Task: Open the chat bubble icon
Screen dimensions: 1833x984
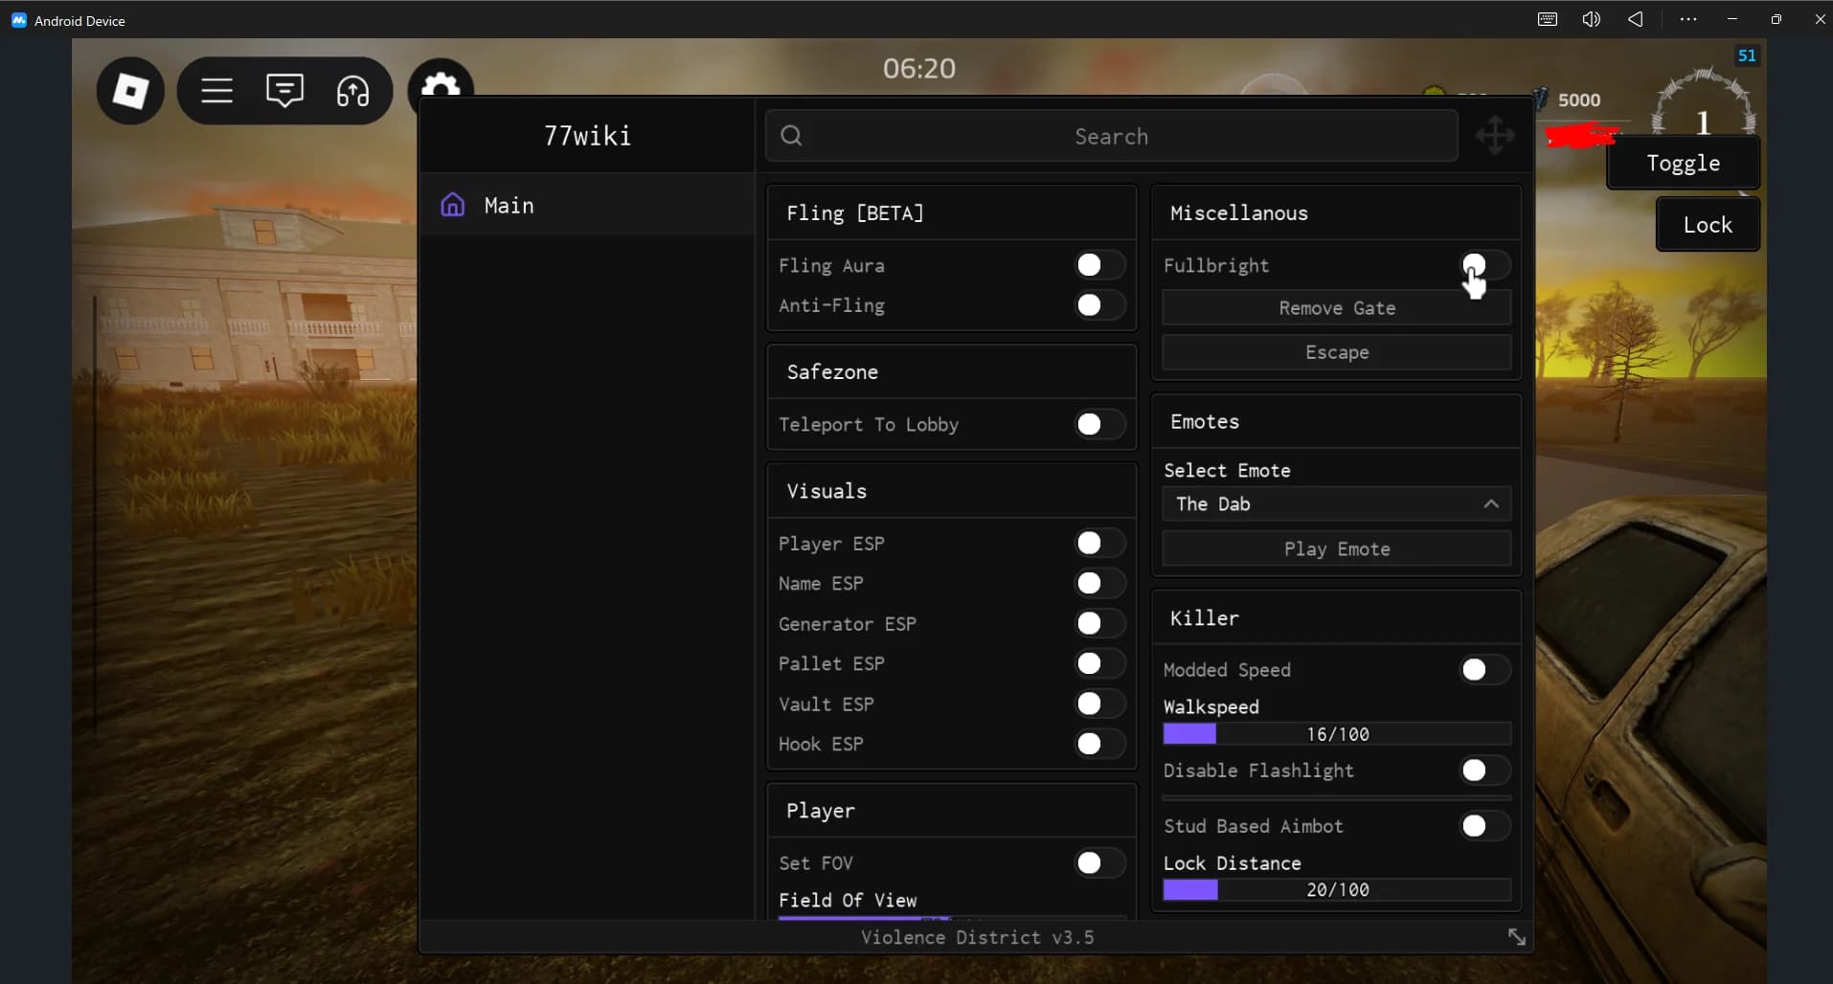Action: (x=284, y=91)
